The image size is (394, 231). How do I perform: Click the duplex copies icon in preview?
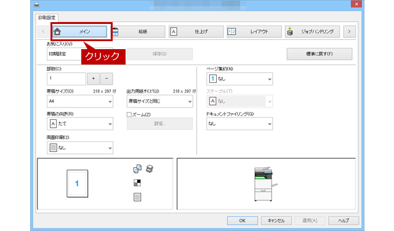click(137, 169)
